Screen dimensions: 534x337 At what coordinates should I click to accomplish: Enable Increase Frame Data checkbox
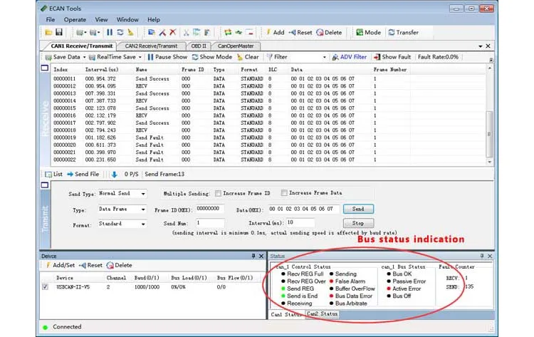(x=284, y=193)
